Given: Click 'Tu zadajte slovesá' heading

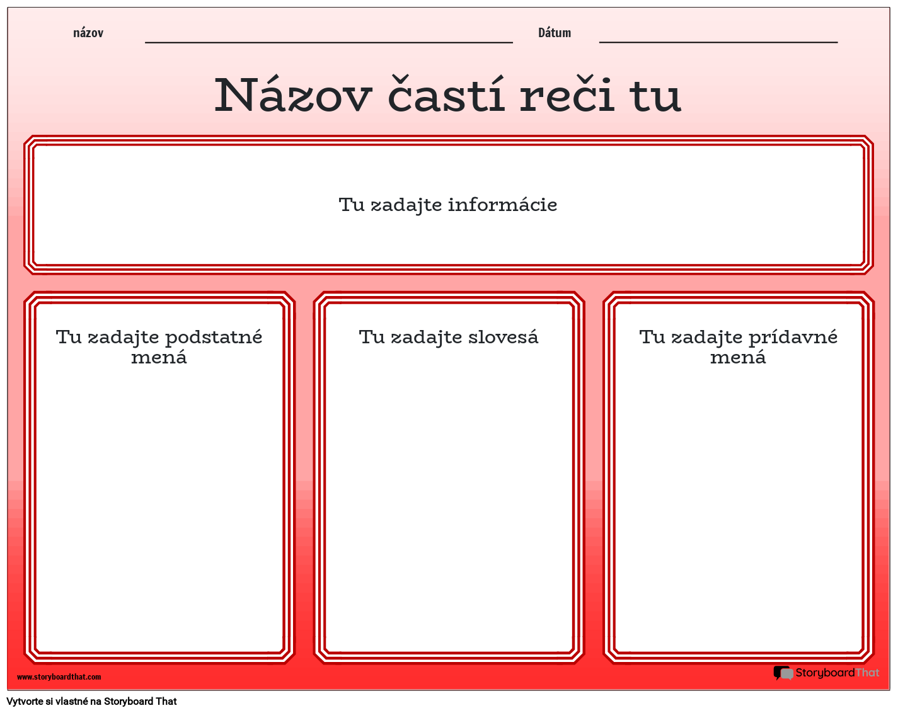Looking at the screenshot, I should 449,338.
